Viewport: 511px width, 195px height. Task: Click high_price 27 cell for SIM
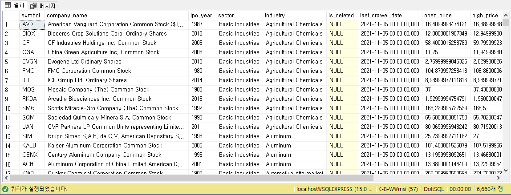[x=486, y=136]
